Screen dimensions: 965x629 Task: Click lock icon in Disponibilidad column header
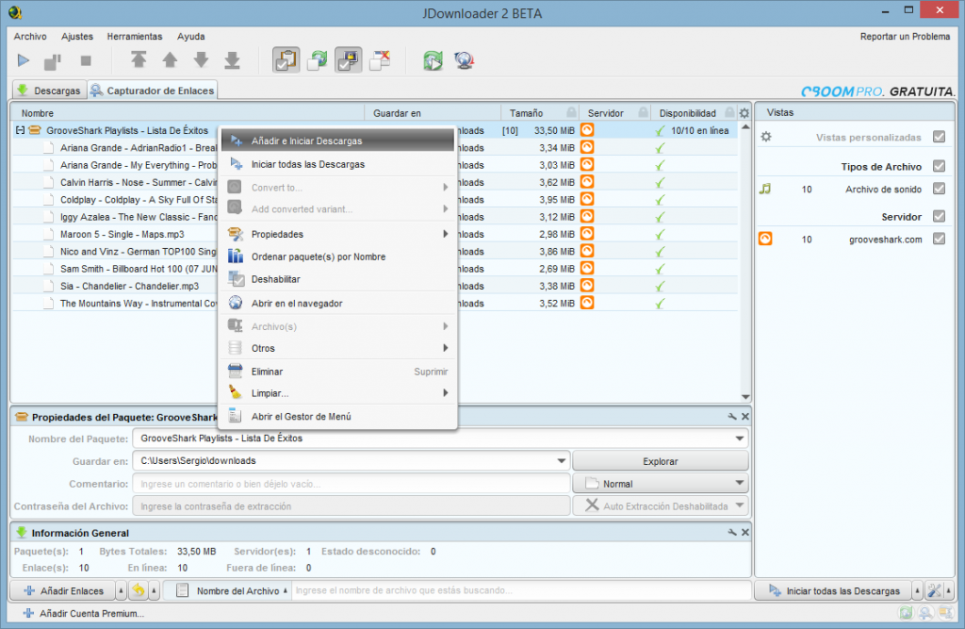729,112
